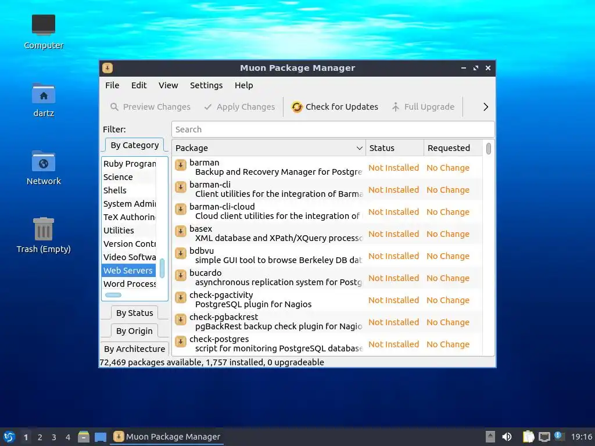Screen dimensions: 595x446
Task: Open the Edit menu
Action: (x=139, y=85)
